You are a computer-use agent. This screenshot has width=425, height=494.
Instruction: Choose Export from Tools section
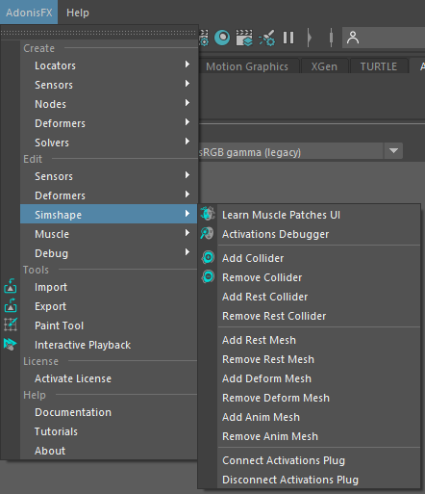pyautogui.click(x=109, y=306)
